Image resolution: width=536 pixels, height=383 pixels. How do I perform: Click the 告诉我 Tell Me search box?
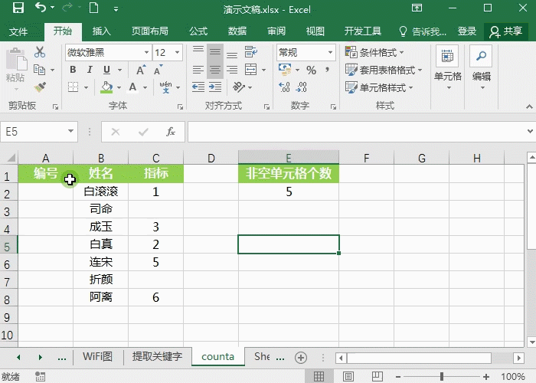click(423, 31)
